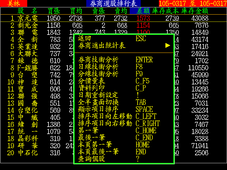Expand 券商進出統計表 submenu arrow
This screenshot has width=227, height=170.
click(168, 46)
